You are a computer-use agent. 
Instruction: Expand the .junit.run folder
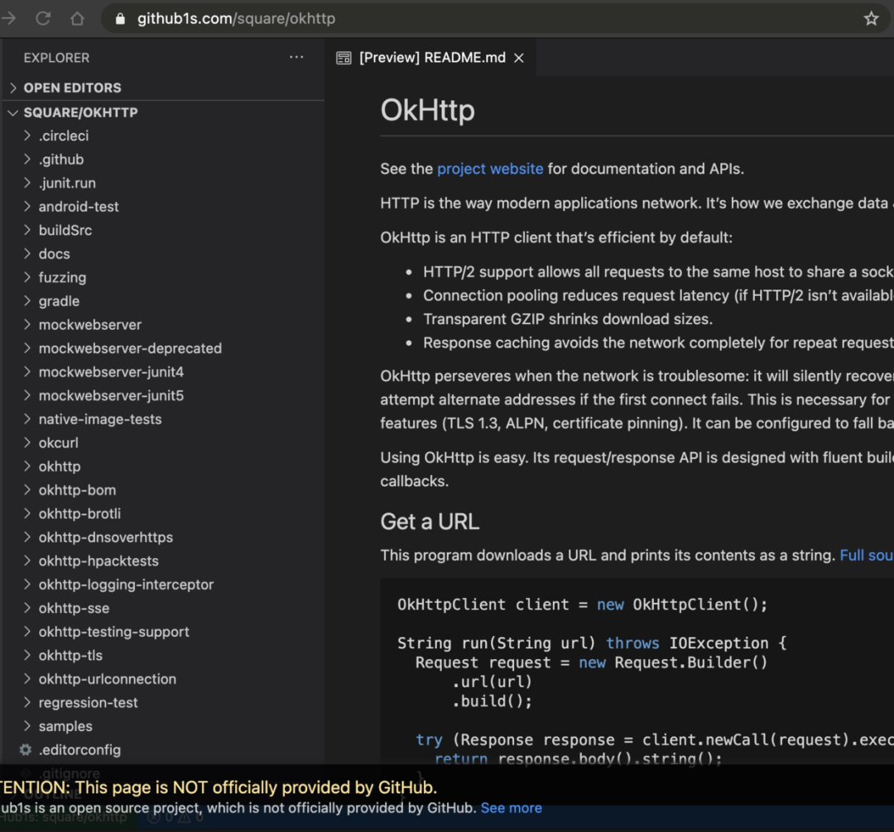(162, 184)
